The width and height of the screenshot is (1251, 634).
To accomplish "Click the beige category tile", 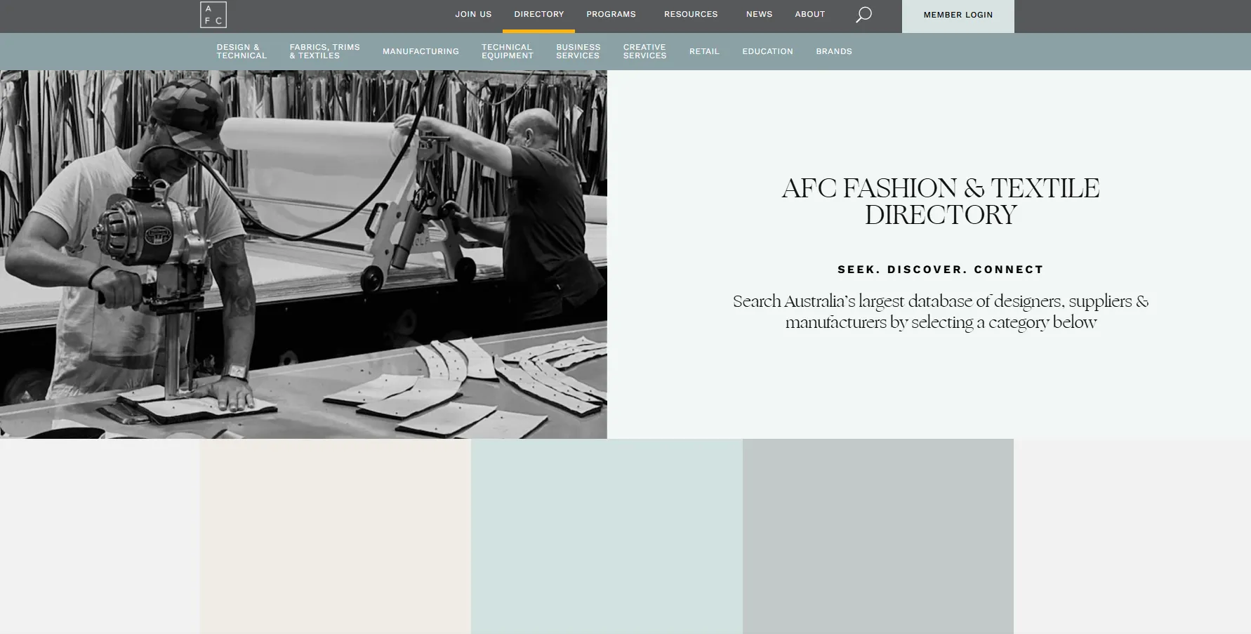I will pyautogui.click(x=335, y=536).
